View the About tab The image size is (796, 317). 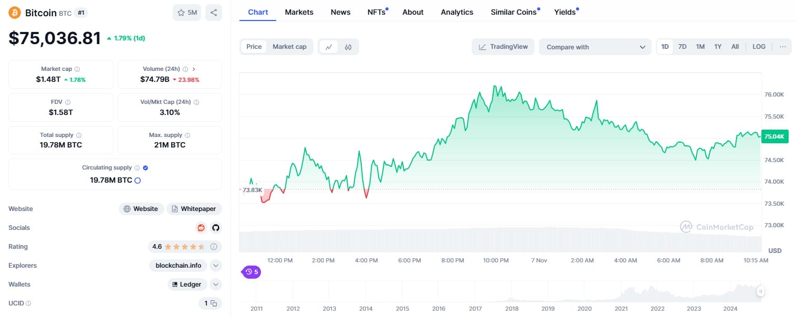413,12
